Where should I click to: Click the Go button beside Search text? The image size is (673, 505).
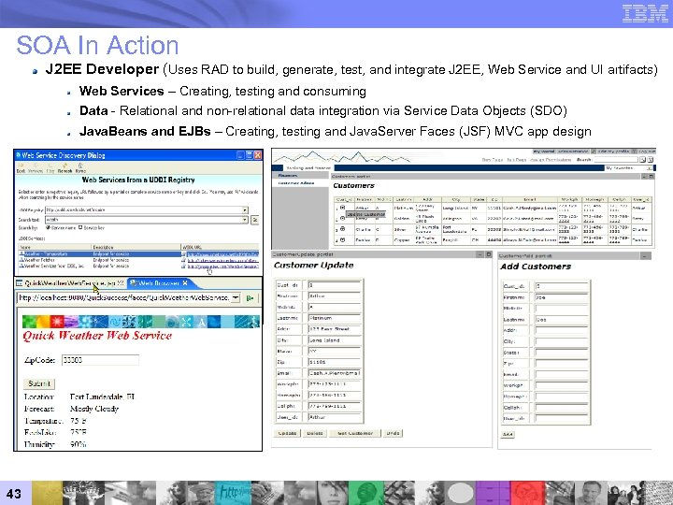pyautogui.click(x=254, y=220)
